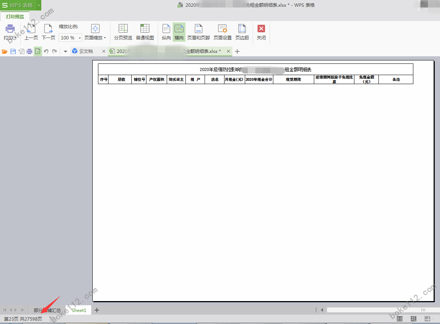Image resolution: width=440 pixels, height=324 pixels.
Task: Open page setup (页面设置)
Action: (223, 32)
